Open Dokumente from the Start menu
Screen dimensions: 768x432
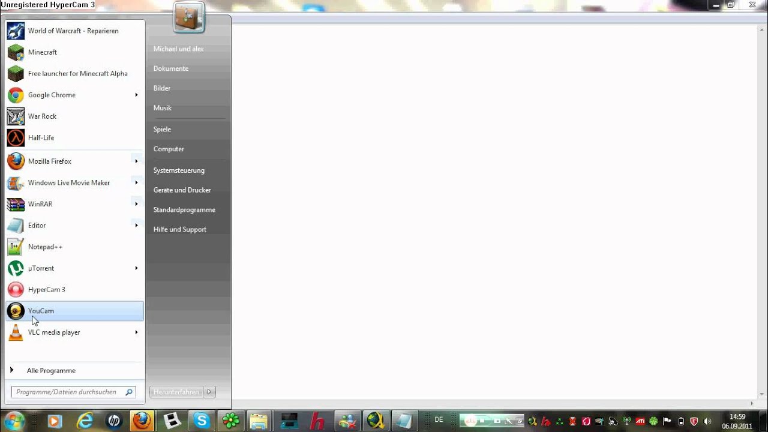point(171,68)
